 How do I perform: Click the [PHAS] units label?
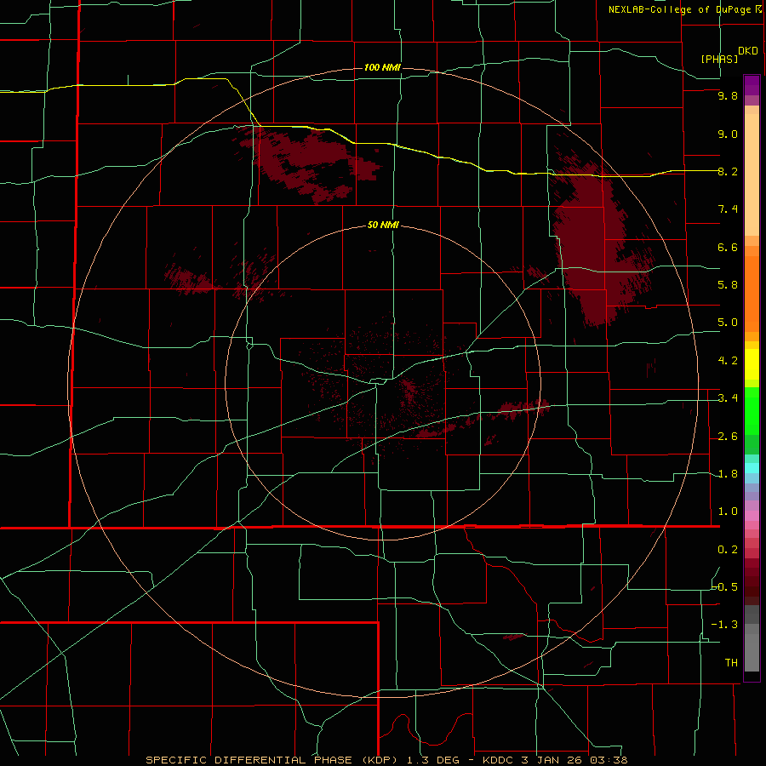719,59
